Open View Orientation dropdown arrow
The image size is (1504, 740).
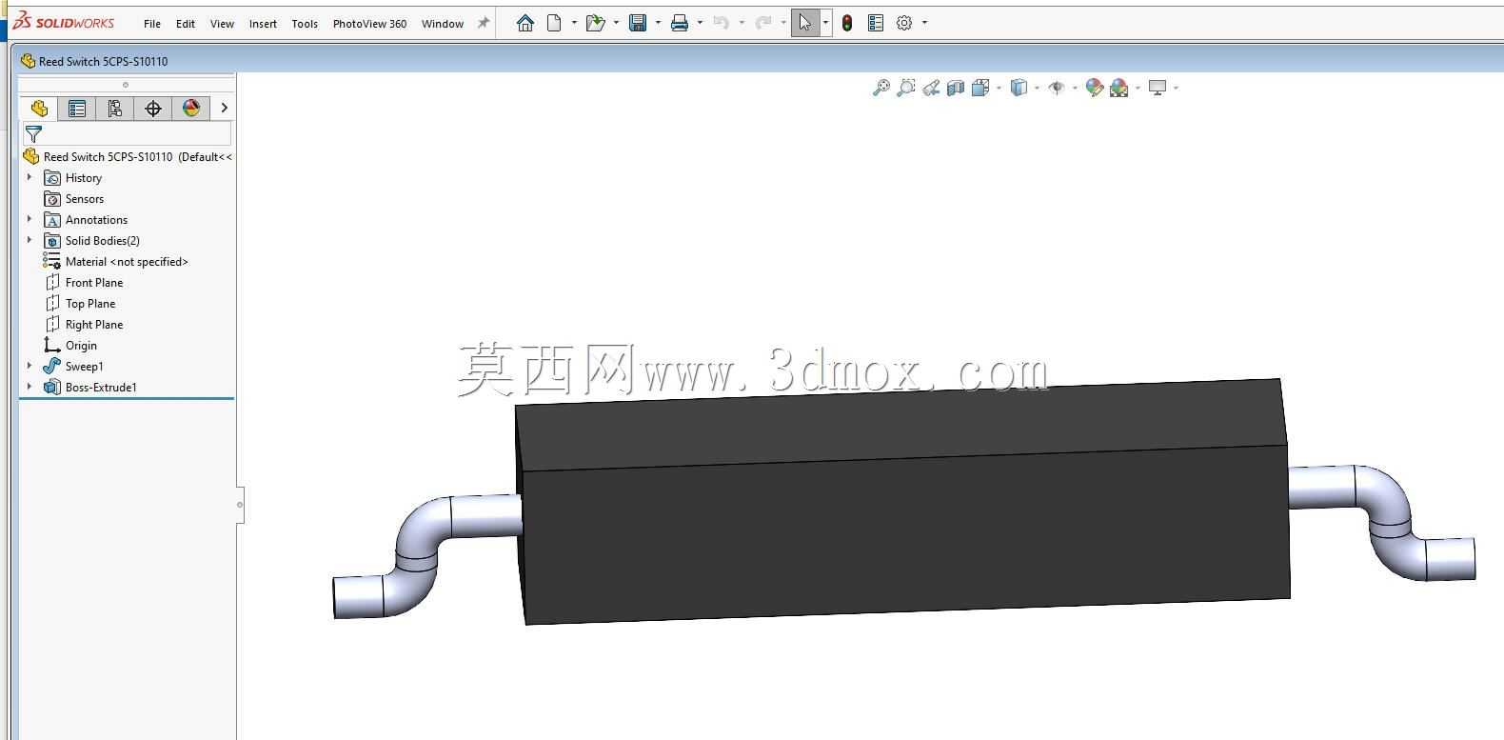click(x=999, y=88)
